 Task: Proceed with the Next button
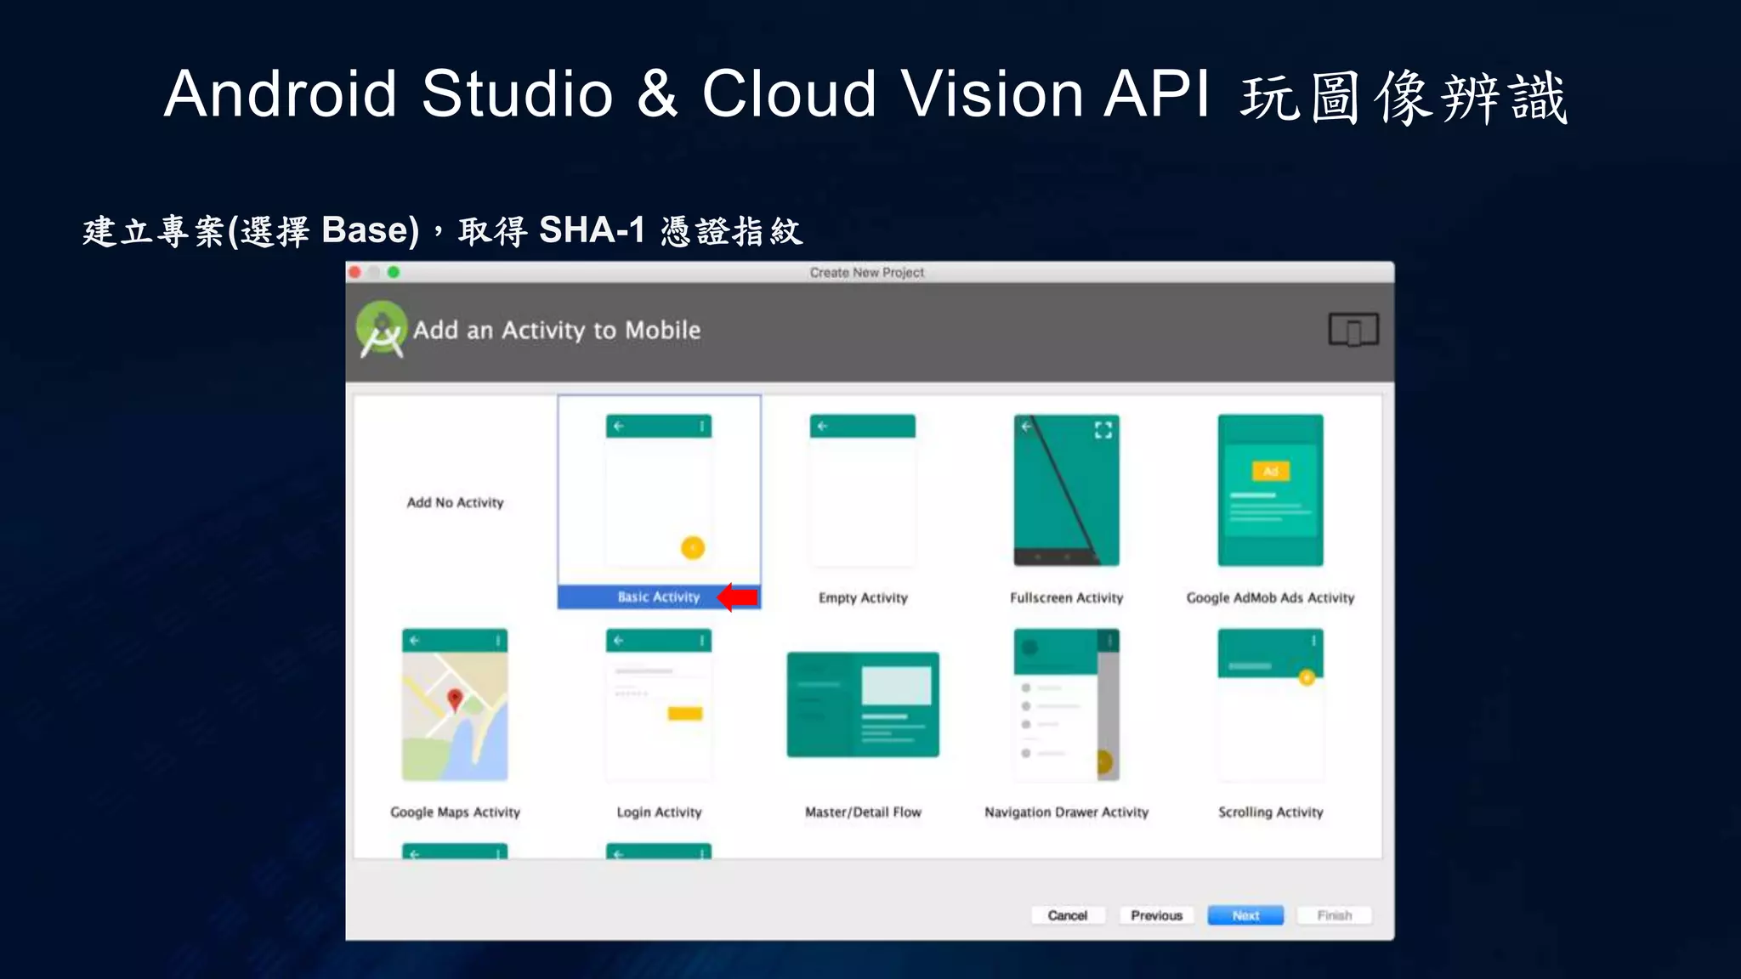pos(1246,915)
